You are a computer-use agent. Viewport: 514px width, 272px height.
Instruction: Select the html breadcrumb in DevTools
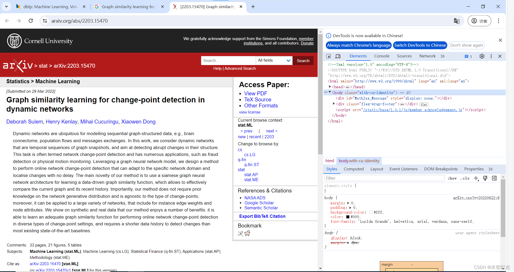tap(329, 161)
